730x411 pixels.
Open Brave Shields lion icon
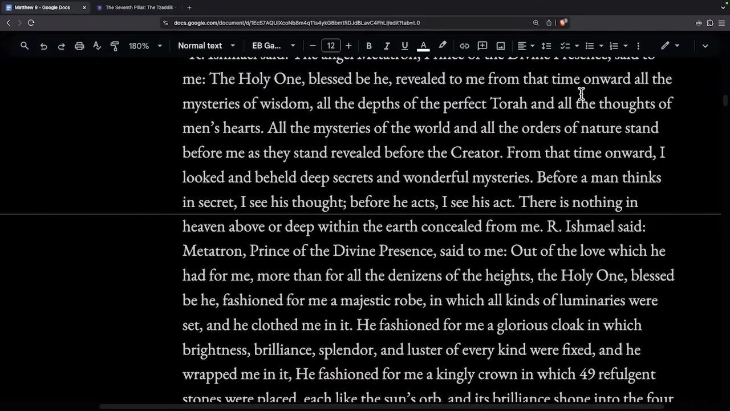pyautogui.click(x=563, y=23)
